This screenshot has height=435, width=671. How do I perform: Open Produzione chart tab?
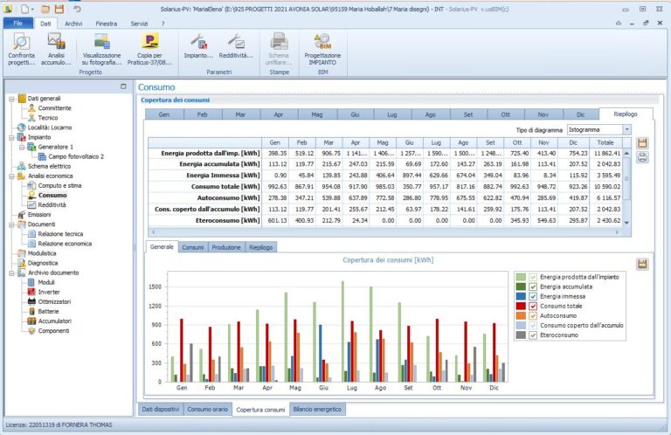click(x=226, y=247)
